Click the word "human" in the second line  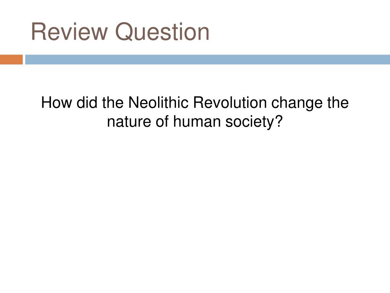tap(197, 122)
